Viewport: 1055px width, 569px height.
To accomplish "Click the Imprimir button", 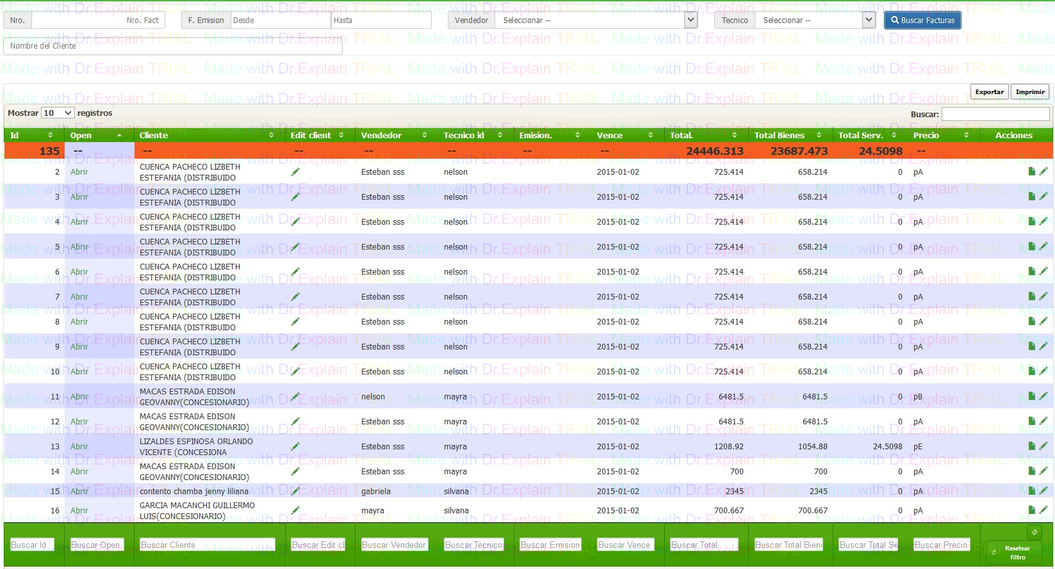I will click(x=1029, y=92).
